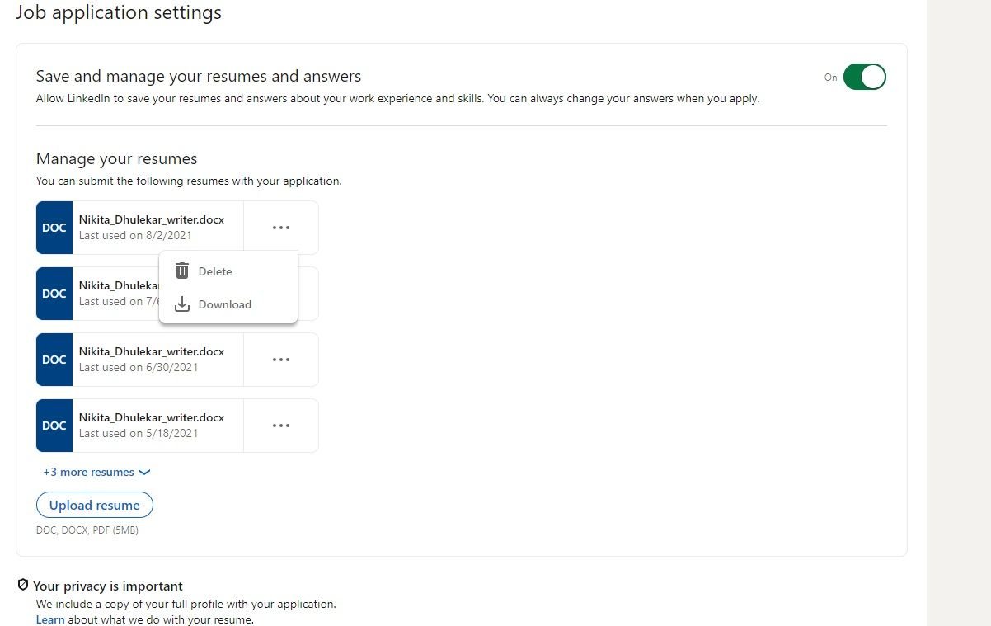Image resolution: width=991 pixels, height=626 pixels.
Task: Open the Learn link about resume privacy
Action: pyautogui.click(x=50, y=619)
